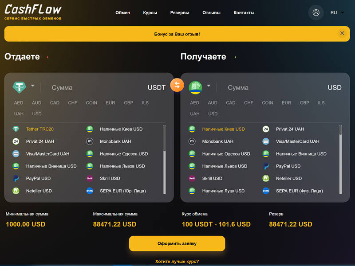Viewport: 355px width, 266px height.
Task: Filter the receive list by CAD
Action: pyautogui.click(x=231, y=103)
